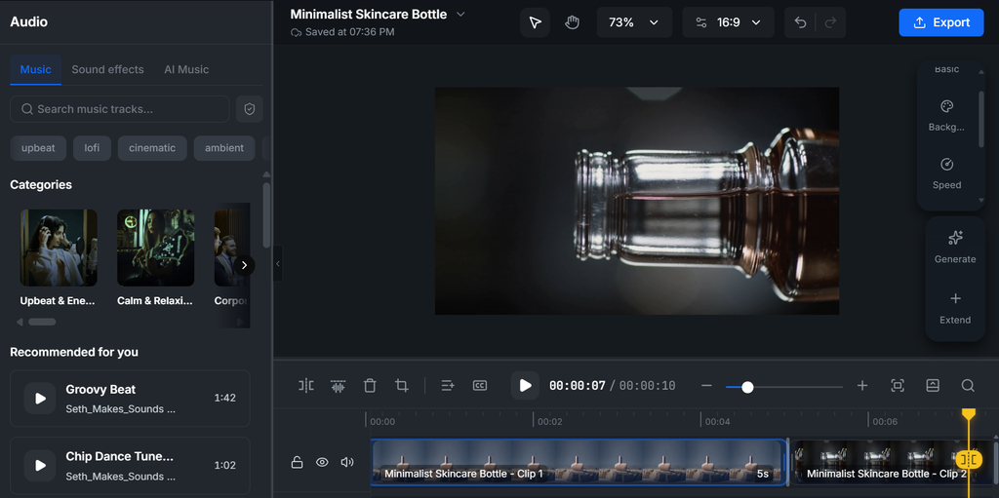Click the Audio panel vertical scrollbar
Image resolution: width=999 pixels, height=498 pixels.
click(266, 214)
